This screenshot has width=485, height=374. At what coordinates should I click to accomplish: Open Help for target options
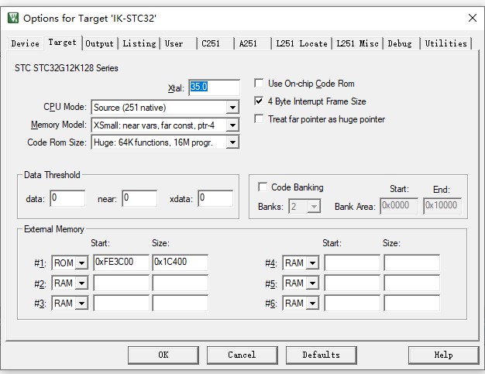coord(444,355)
